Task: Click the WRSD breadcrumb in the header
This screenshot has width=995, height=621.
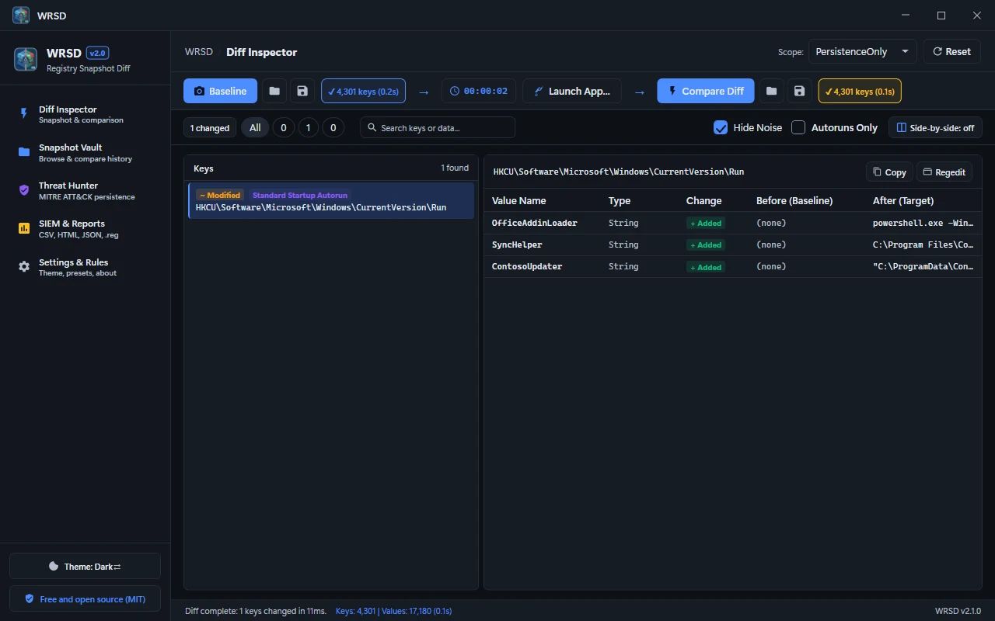Action: pyautogui.click(x=199, y=52)
